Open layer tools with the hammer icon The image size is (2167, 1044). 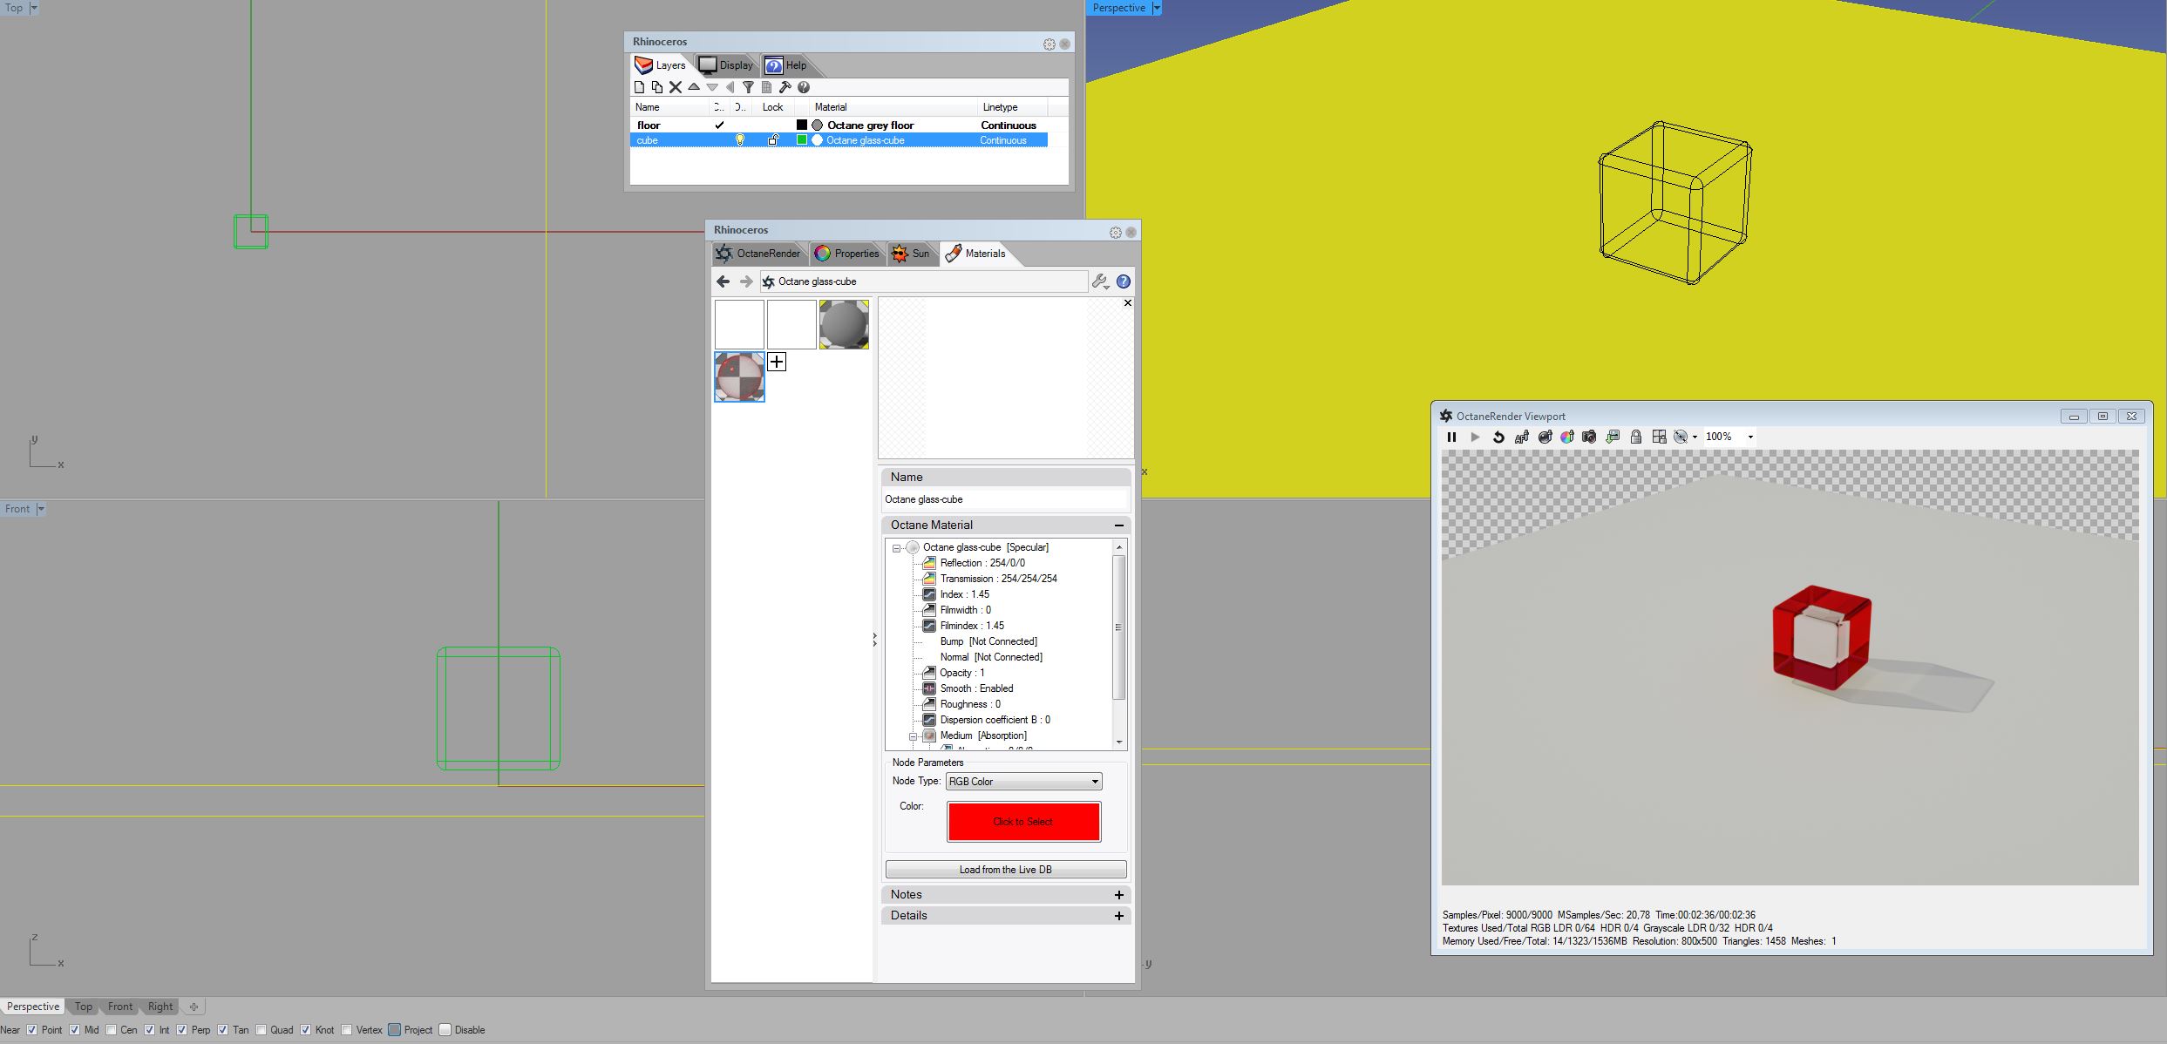click(785, 87)
